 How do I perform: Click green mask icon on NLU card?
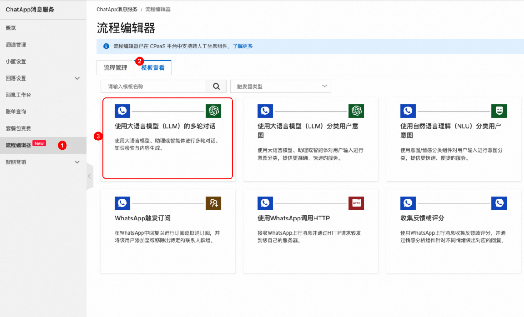(499, 111)
